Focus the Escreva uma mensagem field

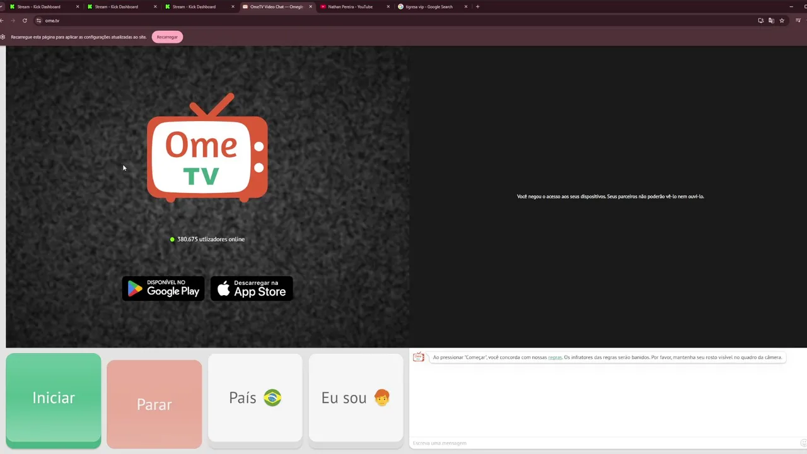pos(604,443)
